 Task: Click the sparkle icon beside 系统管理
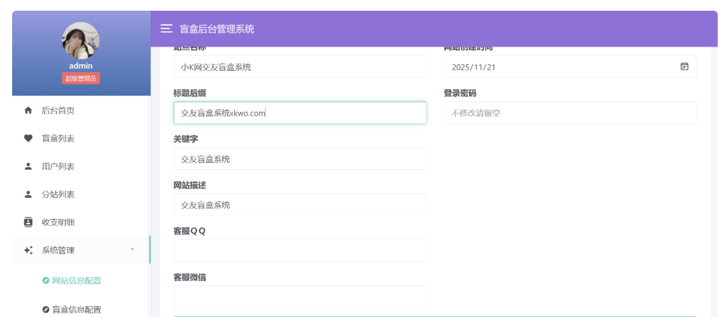click(29, 251)
